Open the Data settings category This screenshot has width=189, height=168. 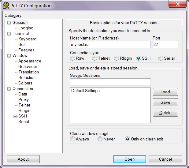[23, 94]
